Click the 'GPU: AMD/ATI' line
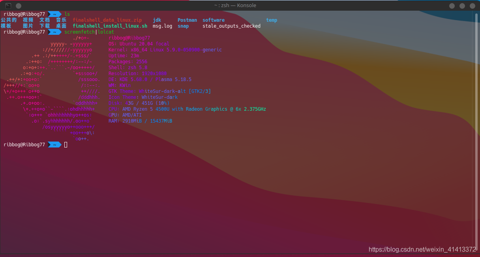480x257 pixels. [x=125, y=115]
